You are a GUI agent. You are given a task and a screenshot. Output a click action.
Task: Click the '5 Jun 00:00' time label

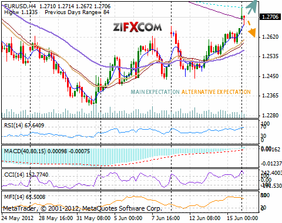[128, 218]
